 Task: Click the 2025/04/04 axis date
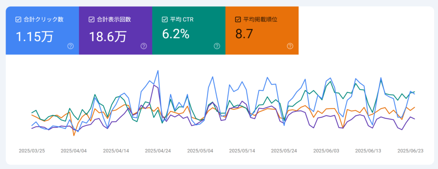(x=74, y=151)
